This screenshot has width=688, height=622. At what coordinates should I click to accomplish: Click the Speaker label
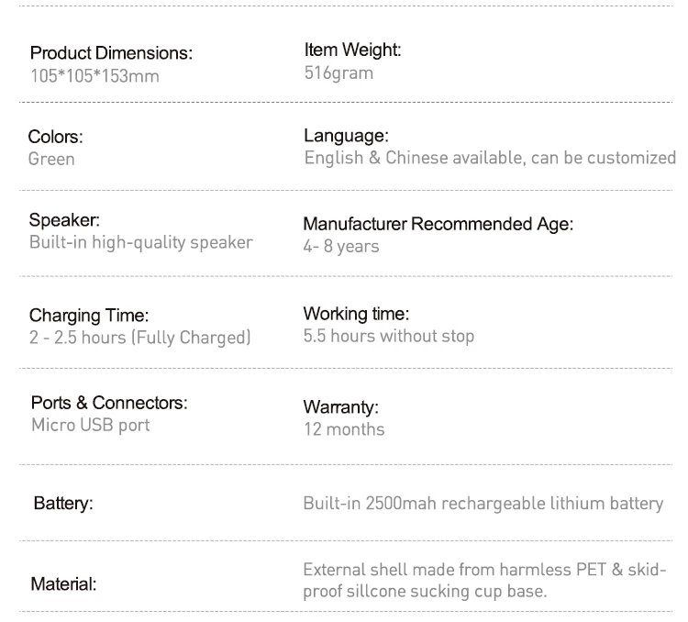[64, 220]
